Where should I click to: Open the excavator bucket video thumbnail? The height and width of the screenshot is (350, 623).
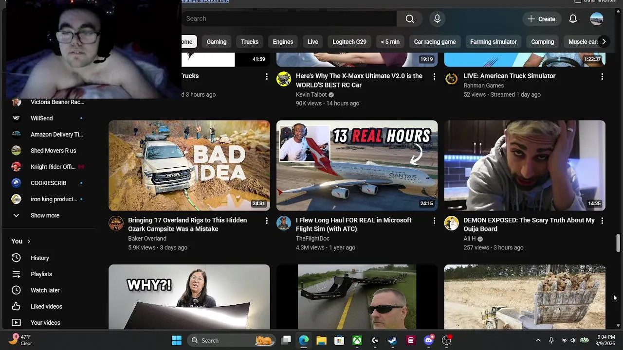point(525,297)
